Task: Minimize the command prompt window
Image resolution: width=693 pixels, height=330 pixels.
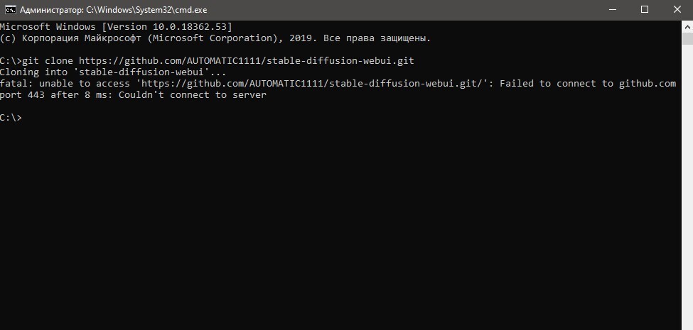Action: (612, 9)
